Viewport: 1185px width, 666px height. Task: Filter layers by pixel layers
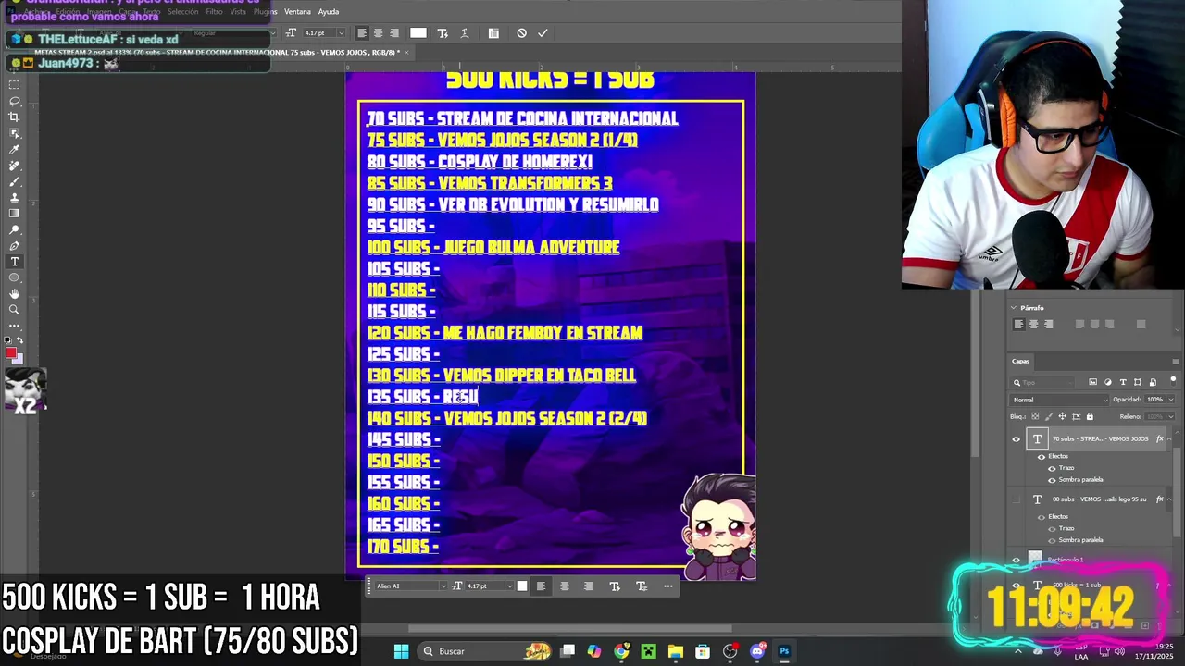pos(1092,382)
